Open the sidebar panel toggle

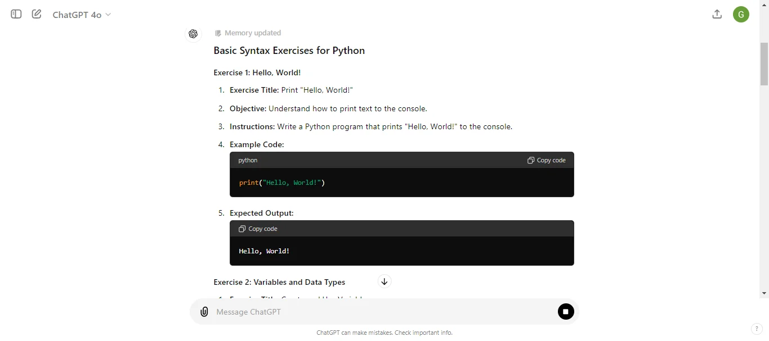(x=15, y=14)
